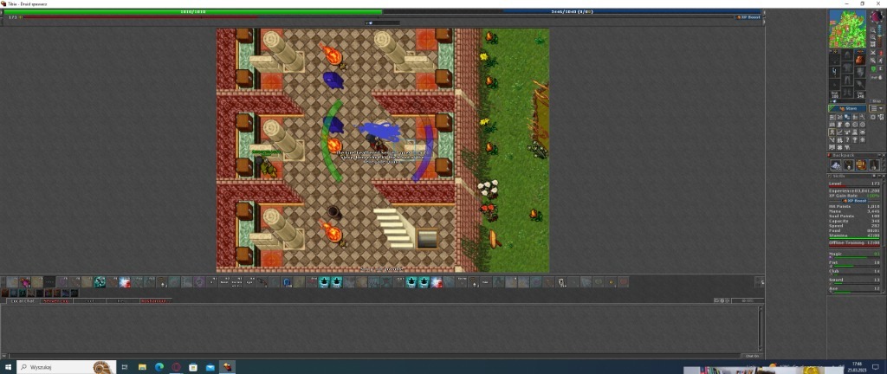Click the minimap in the side panel
The width and height of the screenshot is (887, 374).
849,29
